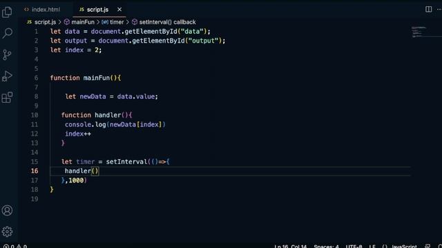Viewport: 442px width, 248px height.
Task: Click line number 16 in gutter
Action: coord(35,171)
